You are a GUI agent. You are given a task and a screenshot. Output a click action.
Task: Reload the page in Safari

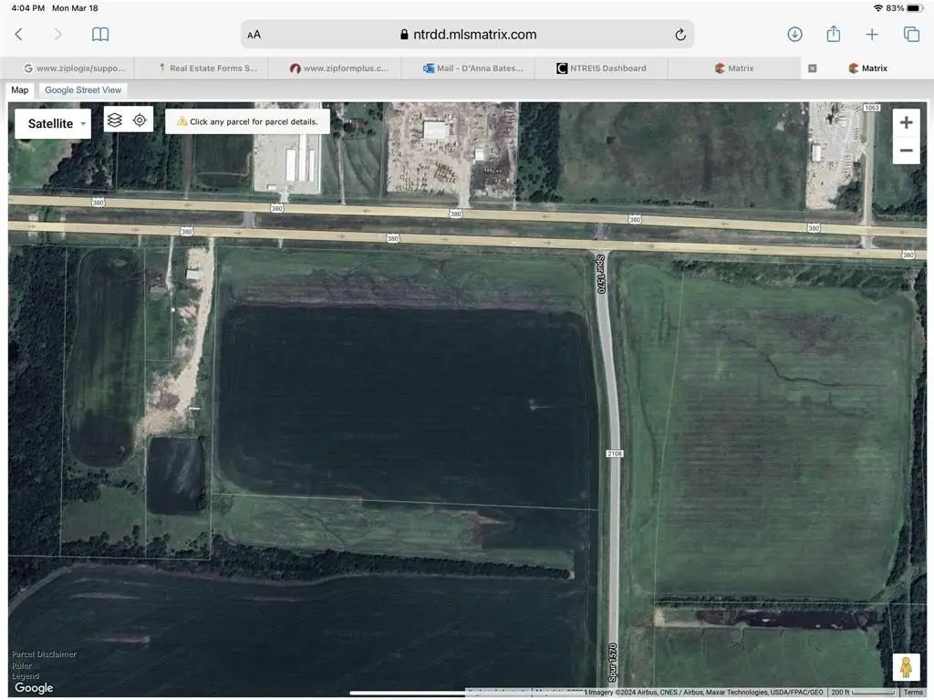pos(680,35)
